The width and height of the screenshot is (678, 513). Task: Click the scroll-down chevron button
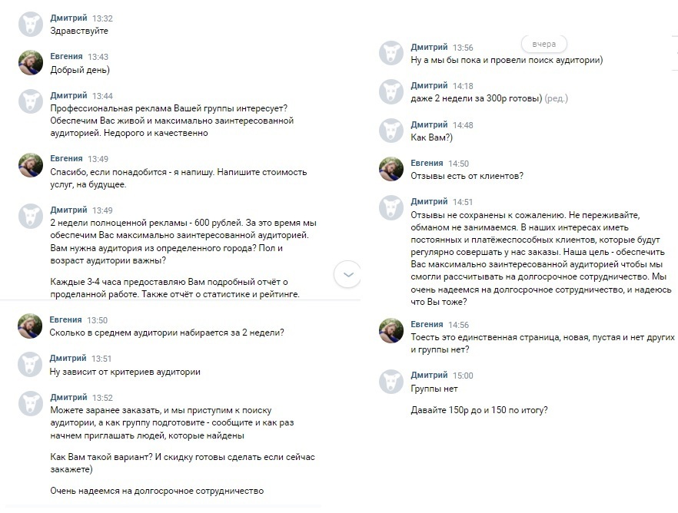pyautogui.click(x=348, y=274)
